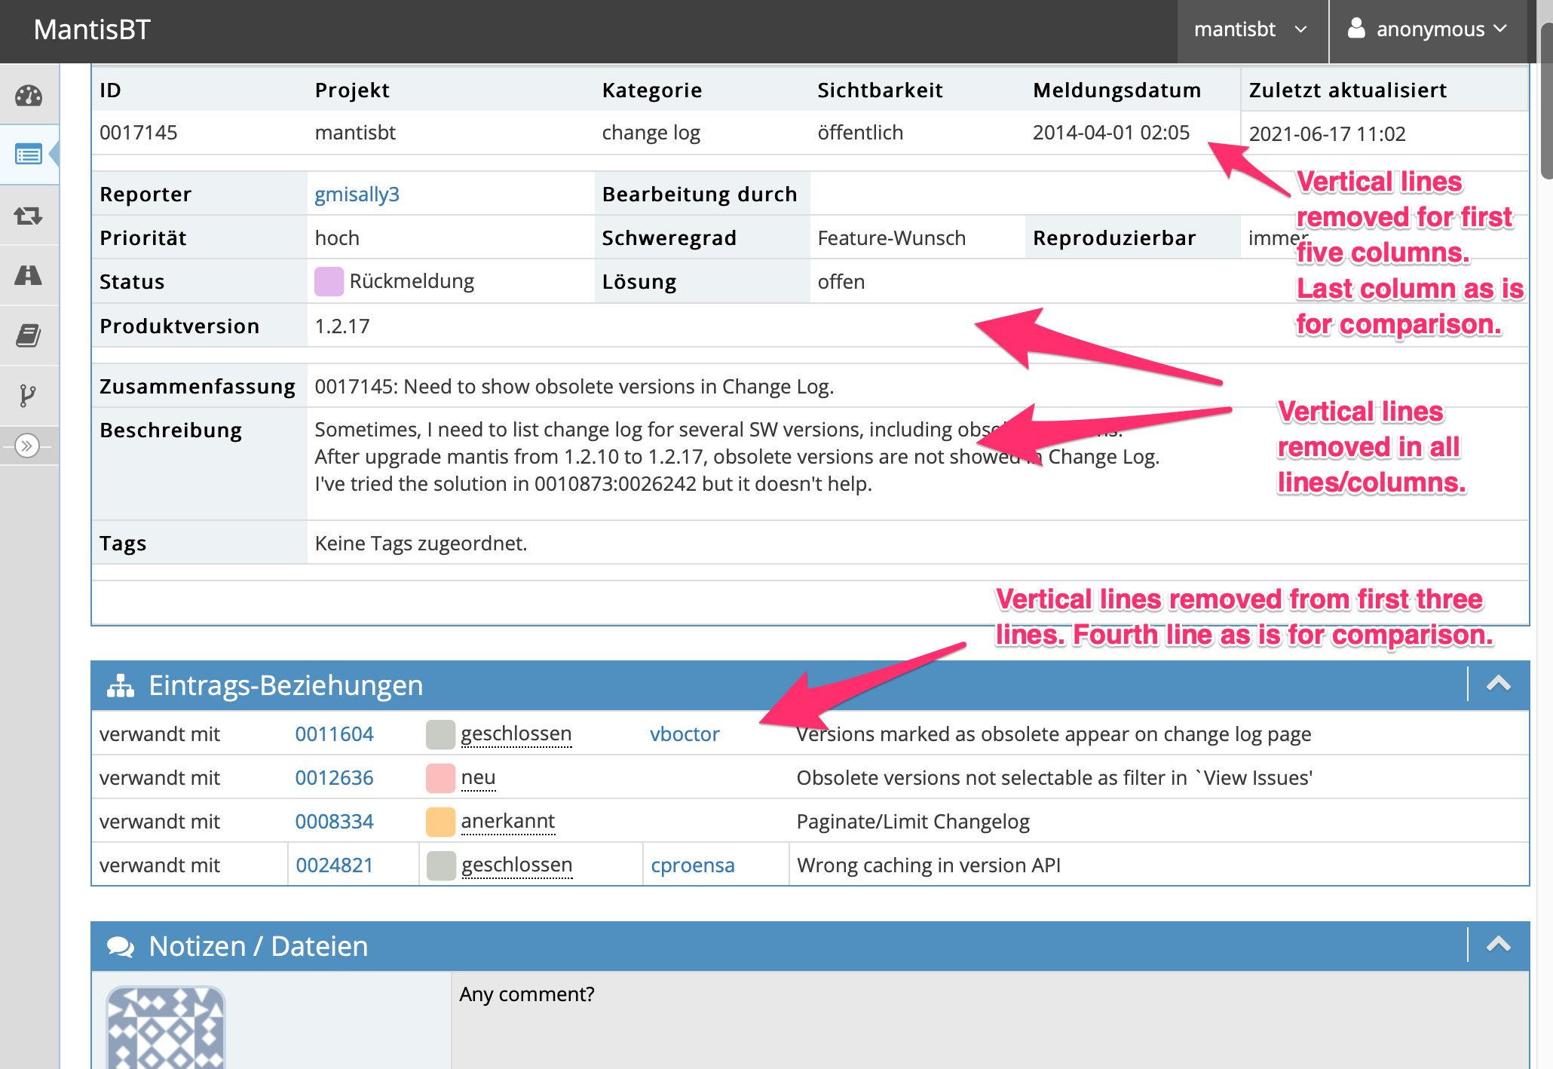Screen dimensions: 1553x1069
Task: Click the View Issues list icon
Action: (29, 155)
